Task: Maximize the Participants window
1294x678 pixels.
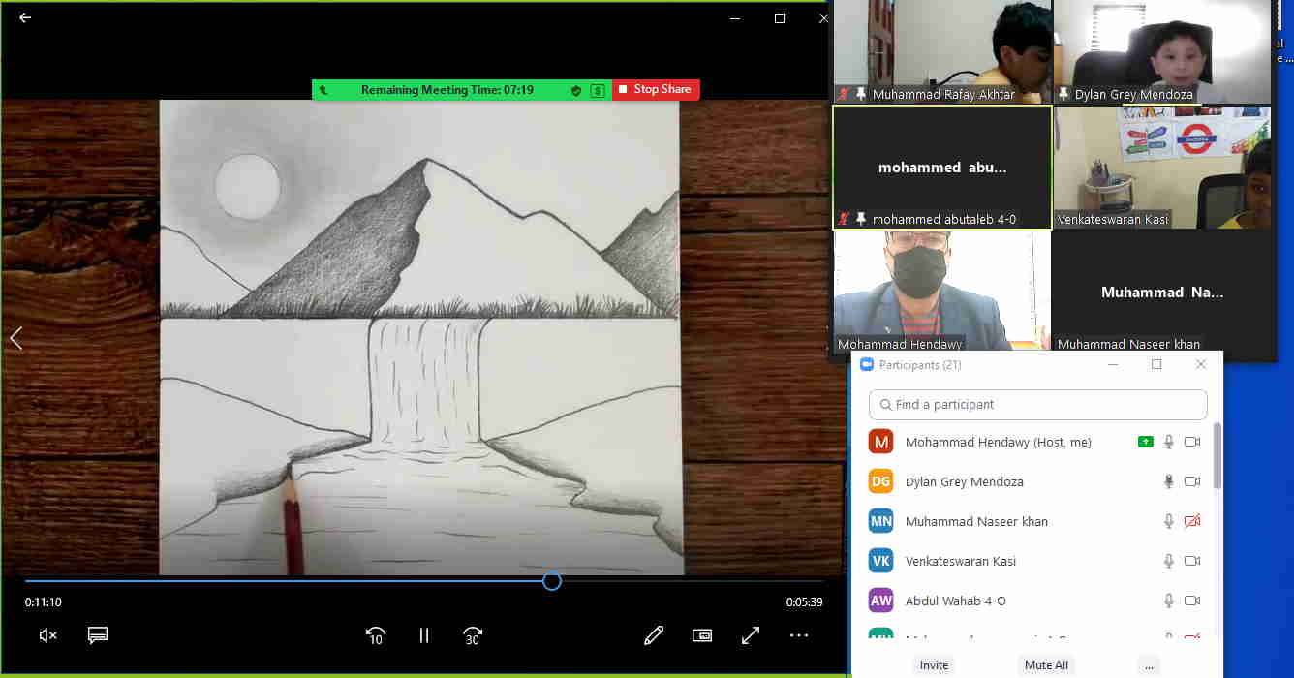Action: pyautogui.click(x=1156, y=364)
